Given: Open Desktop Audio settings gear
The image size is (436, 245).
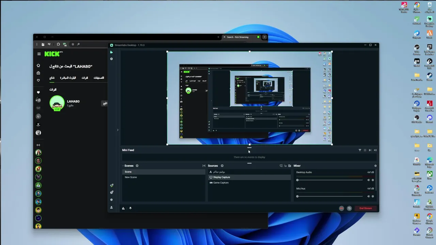Looking at the screenshot, I should [373, 180].
